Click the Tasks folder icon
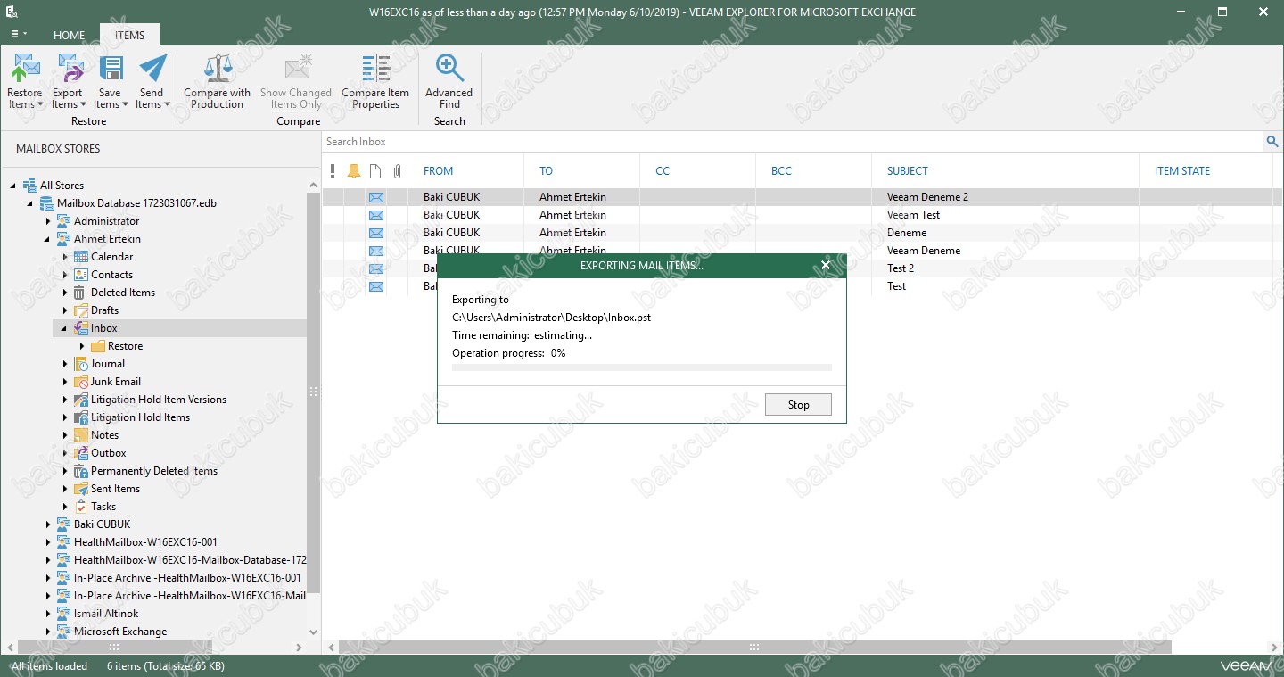 point(81,507)
